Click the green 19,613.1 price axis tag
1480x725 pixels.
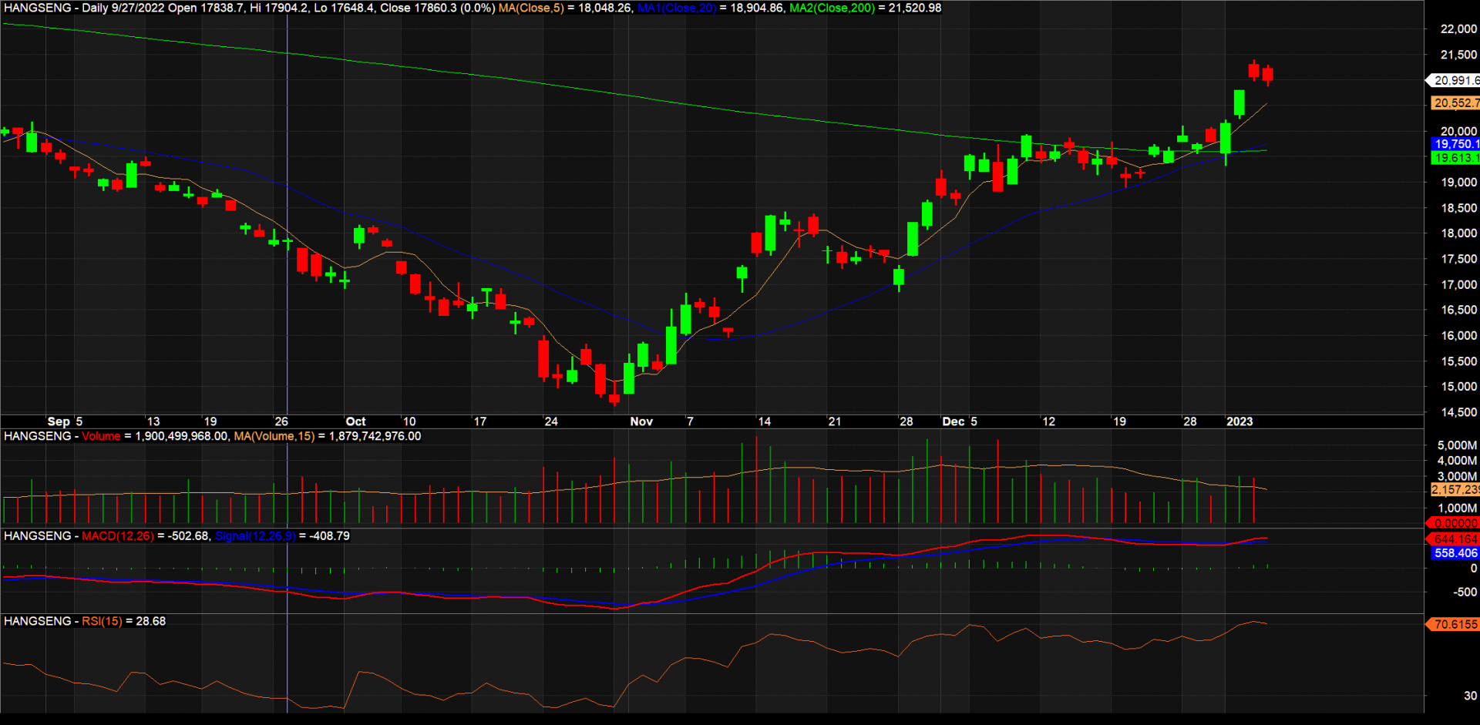click(1455, 158)
